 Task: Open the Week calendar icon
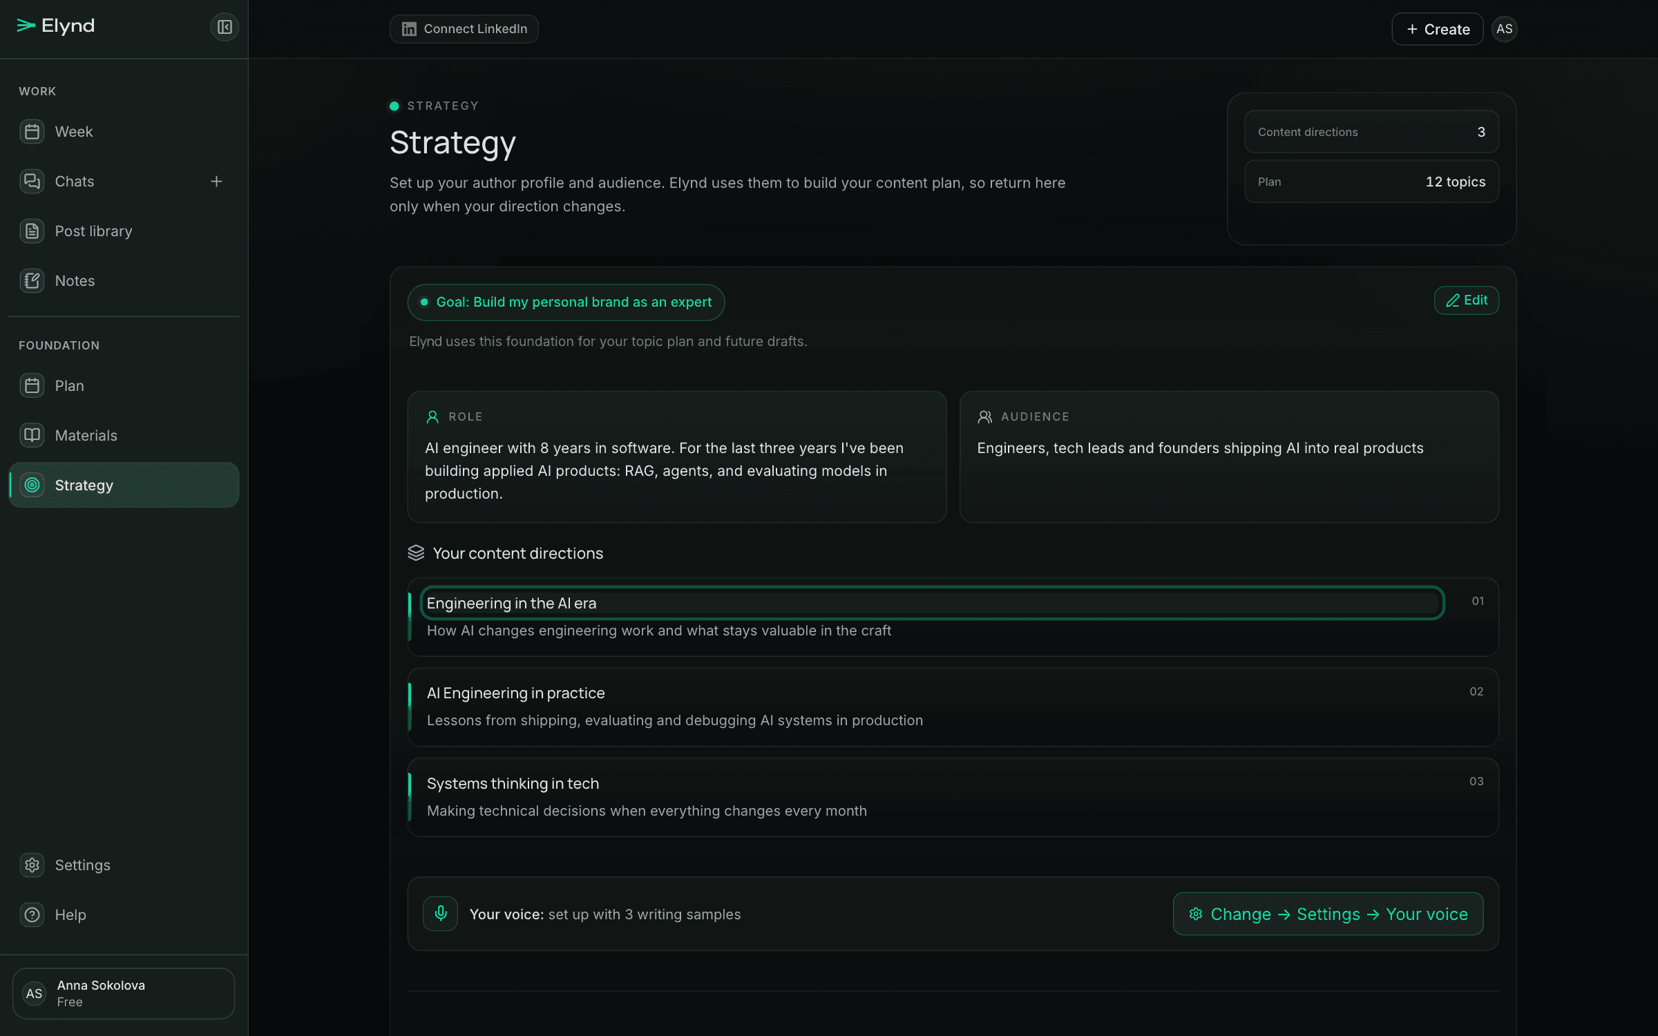pyautogui.click(x=32, y=132)
